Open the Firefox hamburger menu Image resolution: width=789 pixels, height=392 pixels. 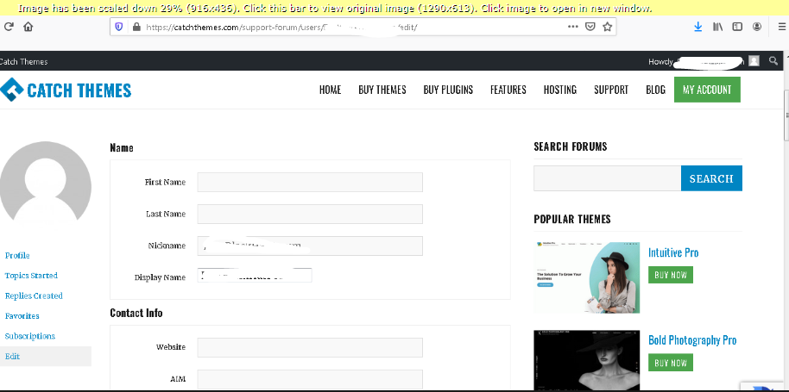(x=781, y=27)
